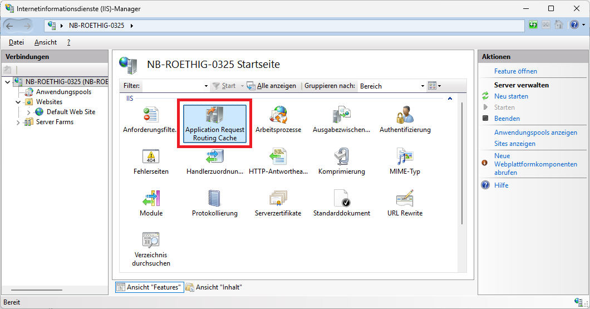
Task: Open the help question mark icon in toolbar
Action: pos(574,25)
